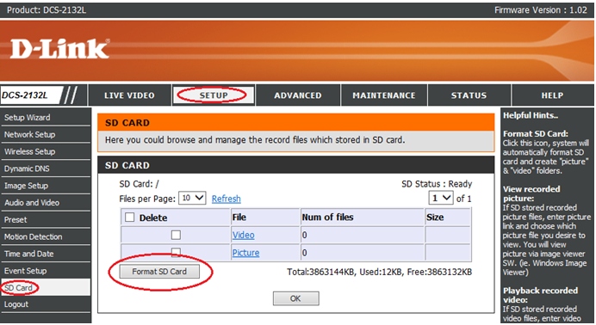Image resolution: width=596 pixels, height=325 pixels.
Task: Click the 'Playback recorded video:' hint heading
Action: (x=541, y=295)
